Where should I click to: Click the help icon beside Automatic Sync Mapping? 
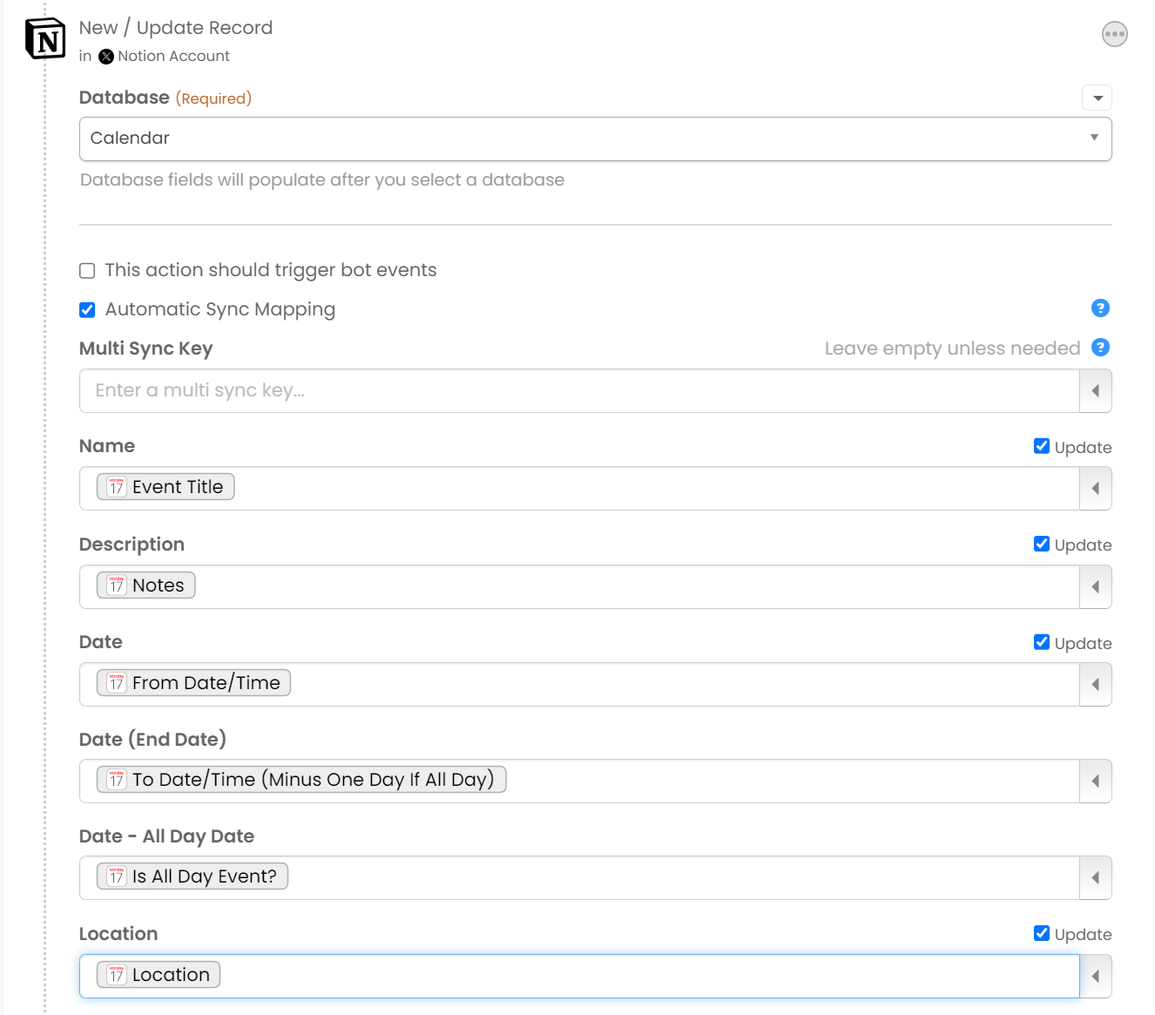coord(1099,308)
